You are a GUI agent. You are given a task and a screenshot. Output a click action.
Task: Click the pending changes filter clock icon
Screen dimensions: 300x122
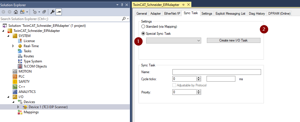tap(35, 12)
